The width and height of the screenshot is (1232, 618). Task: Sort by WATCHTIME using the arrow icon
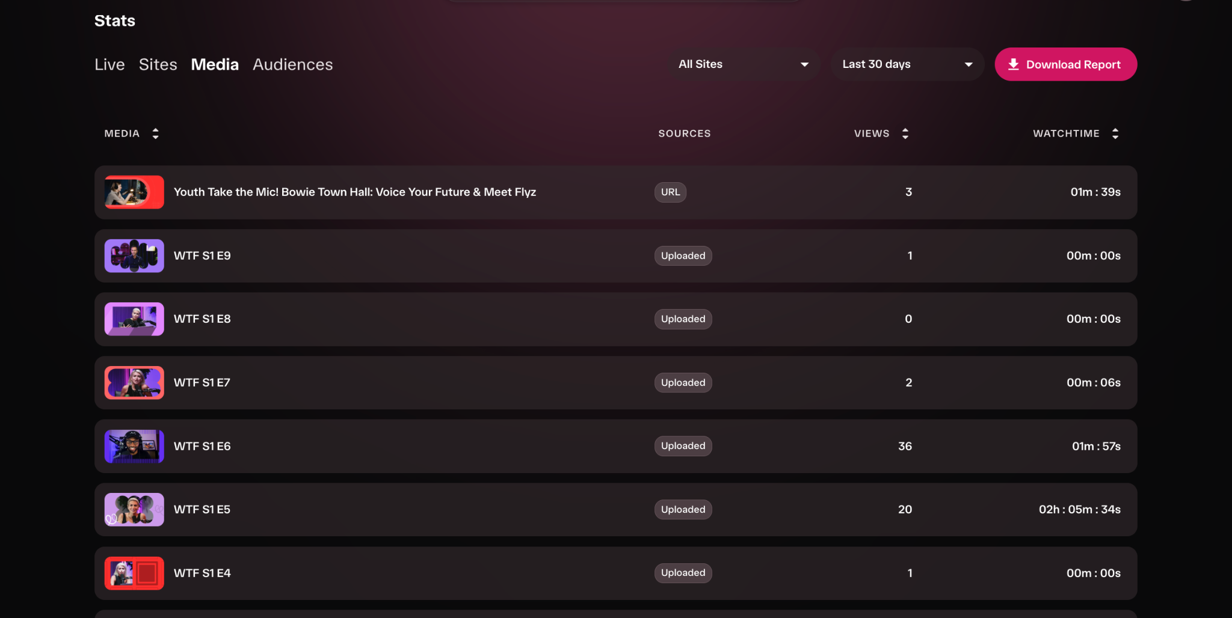point(1115,133)
